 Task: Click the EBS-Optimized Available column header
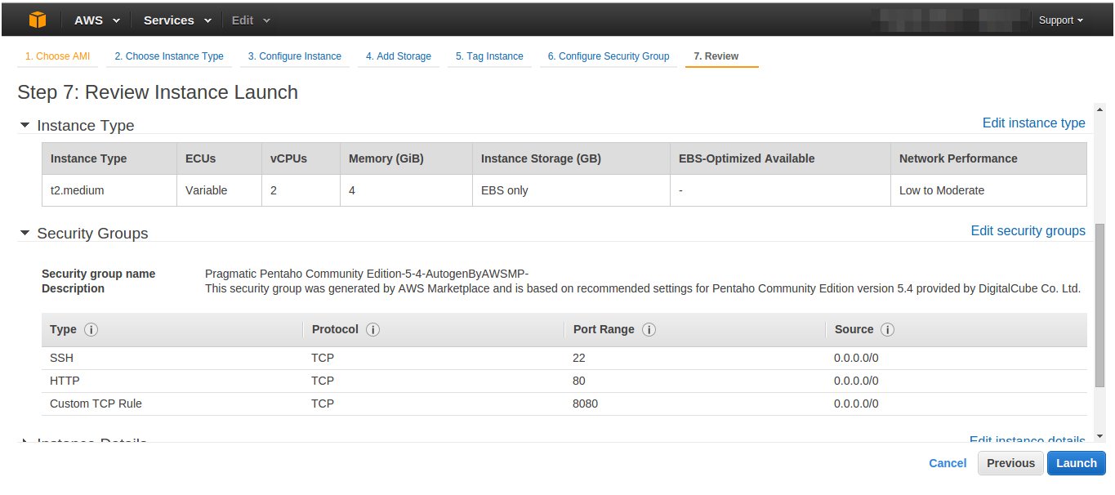point(780,158)
